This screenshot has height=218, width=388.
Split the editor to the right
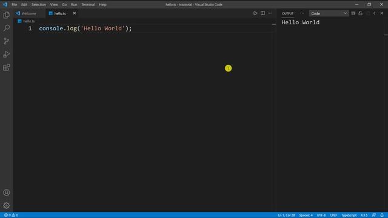[263, 13]
